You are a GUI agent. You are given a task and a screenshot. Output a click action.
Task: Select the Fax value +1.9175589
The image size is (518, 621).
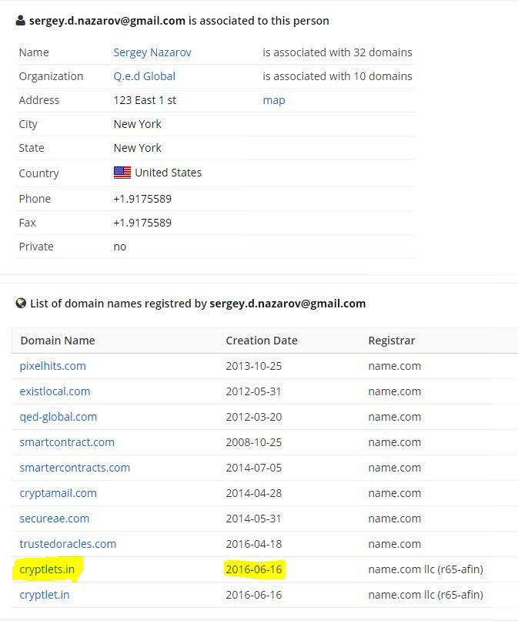click(142, 223)
